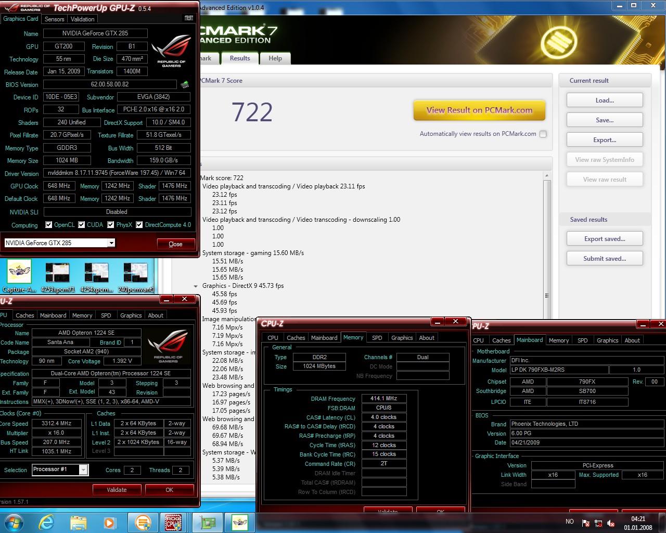Launch Windows Media Player from taskbar
Image resolution: width=666 pixels, height=533 pixels.
pyautogui.click(x=109, y=522)
